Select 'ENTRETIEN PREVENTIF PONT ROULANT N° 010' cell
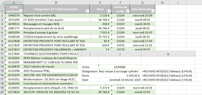This screenshot has width=202, height=95. click(56, 41)
